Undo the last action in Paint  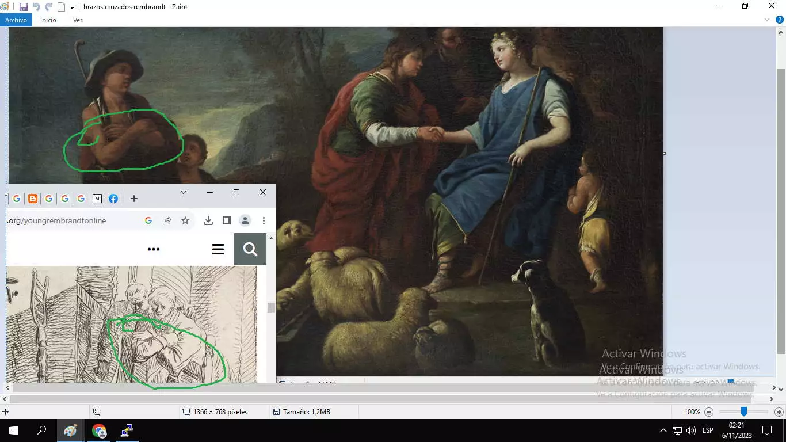[x=36, y=7]
